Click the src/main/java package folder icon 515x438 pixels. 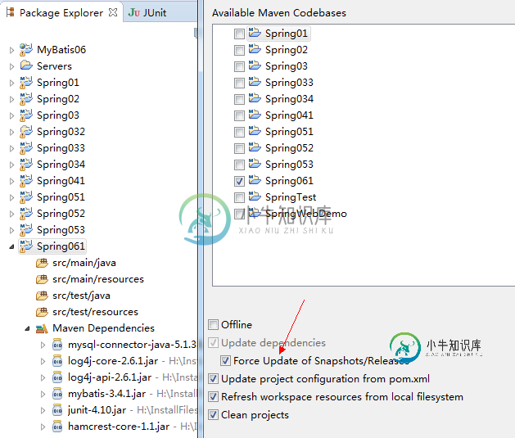[42, 263]
